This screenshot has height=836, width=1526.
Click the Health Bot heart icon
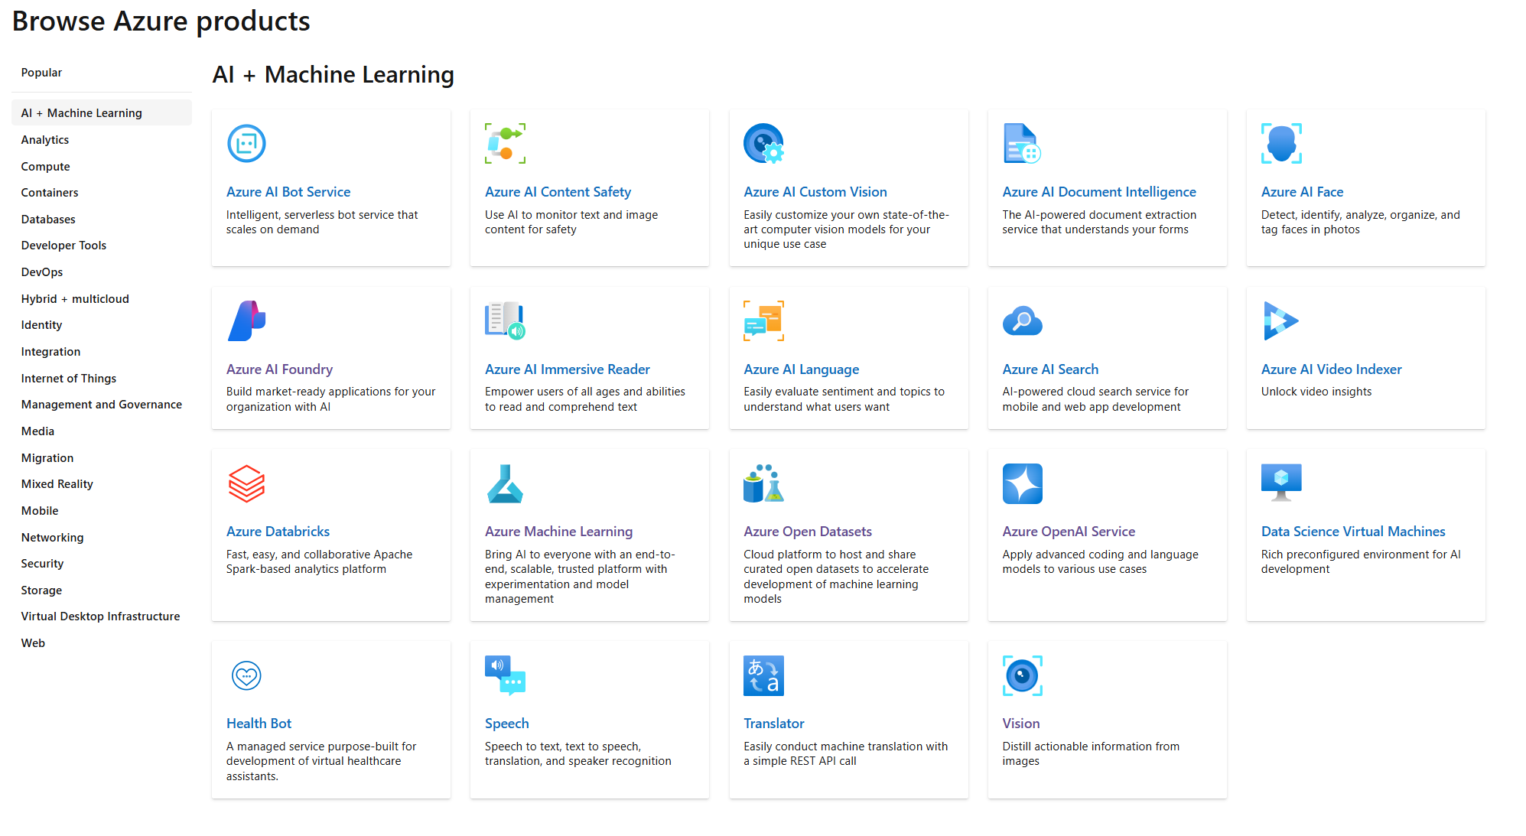coord(246,675)
